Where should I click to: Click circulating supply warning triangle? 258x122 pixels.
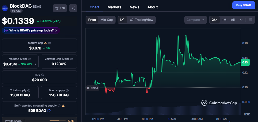[63, 106]
